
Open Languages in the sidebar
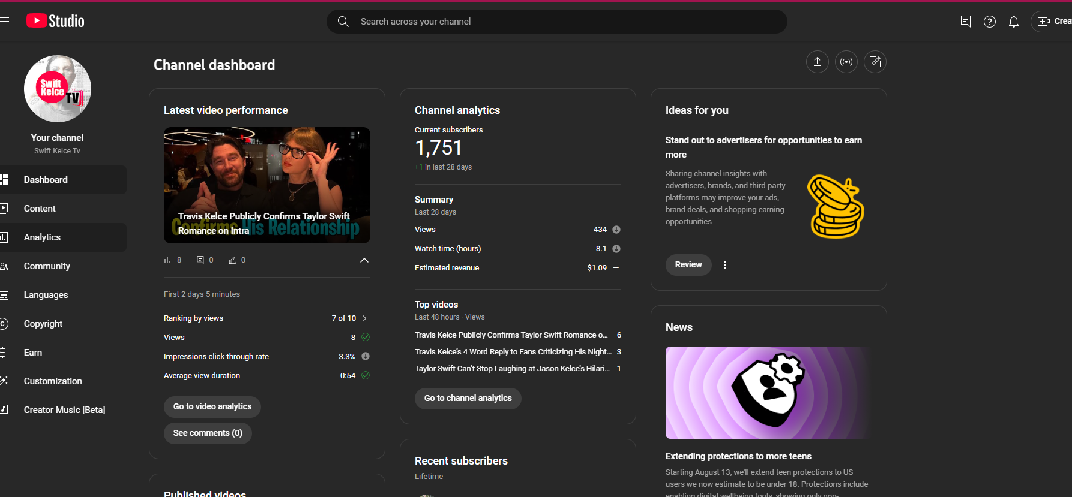click(x=62, y=295)
